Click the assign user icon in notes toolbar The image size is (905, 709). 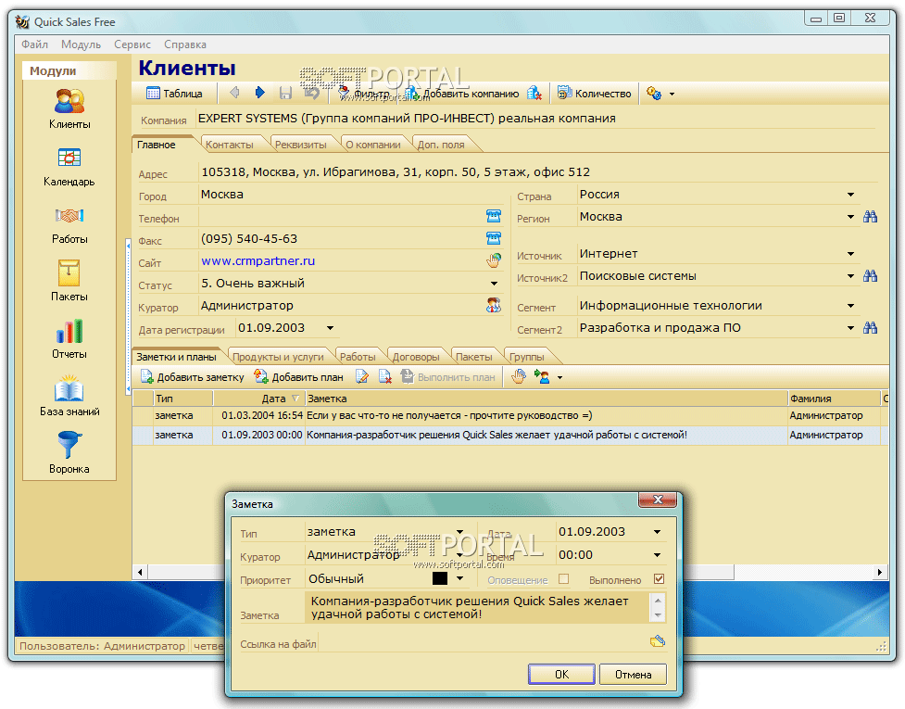[x=541, y=377]
